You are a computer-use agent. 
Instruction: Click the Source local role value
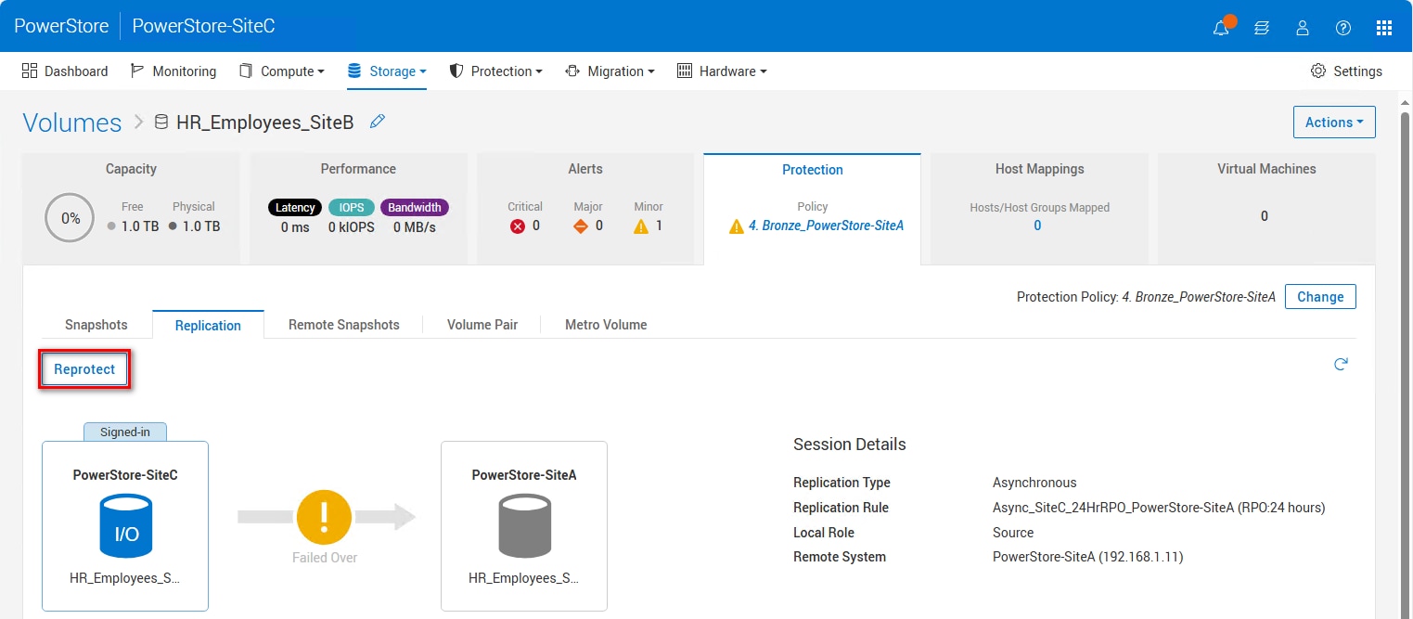point(1013,533)
